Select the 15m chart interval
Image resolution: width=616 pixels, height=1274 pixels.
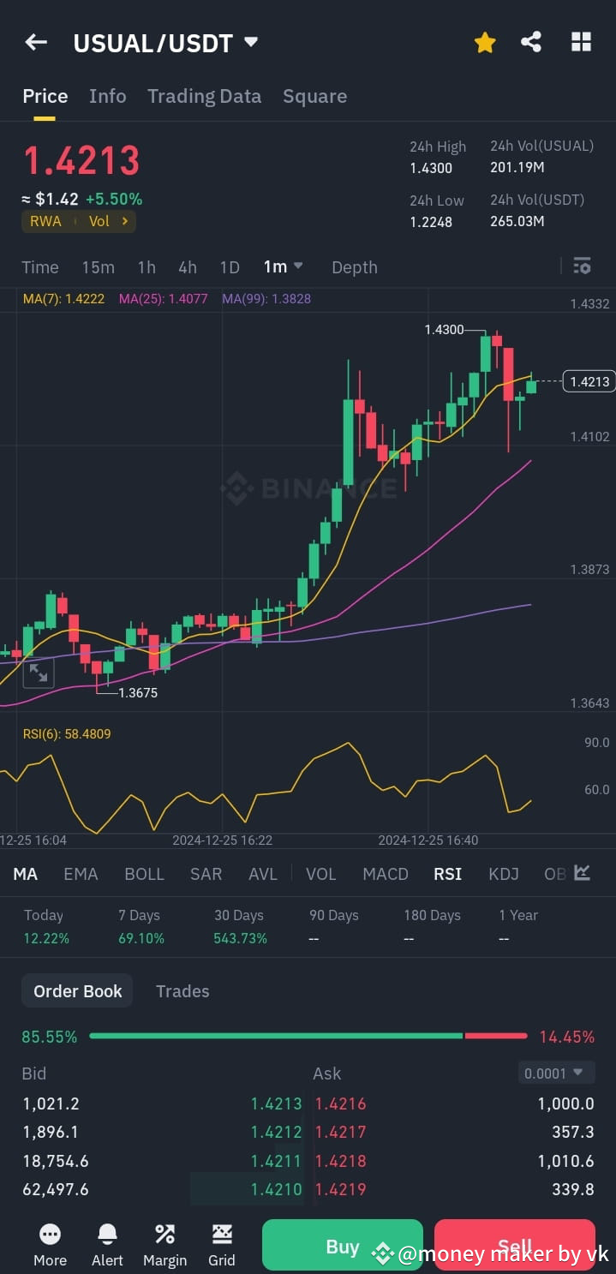click(98, 267)
